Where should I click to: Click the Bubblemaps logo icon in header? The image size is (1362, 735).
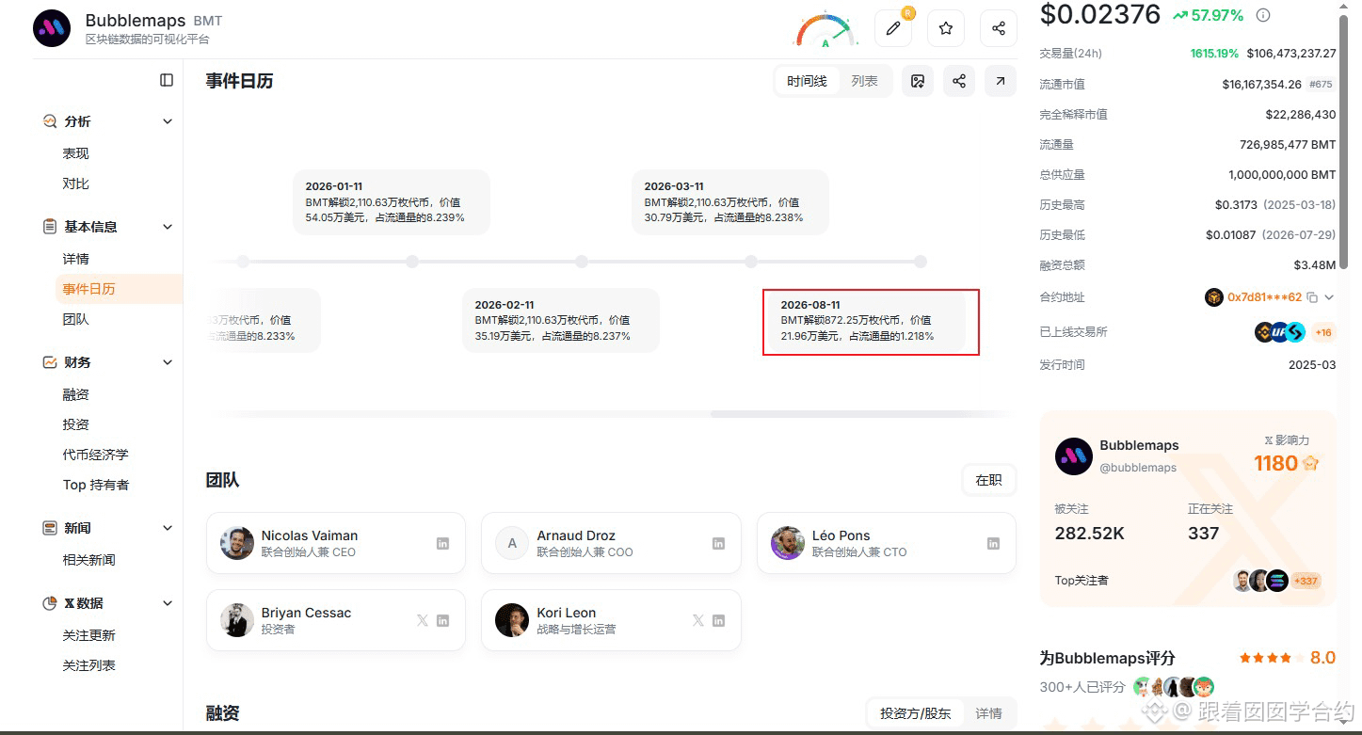click(52, 29)
